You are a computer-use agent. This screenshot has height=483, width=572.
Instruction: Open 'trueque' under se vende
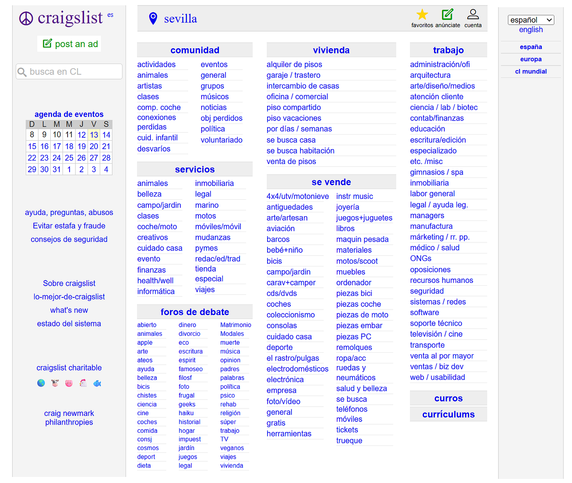click(x=349, y=440)
